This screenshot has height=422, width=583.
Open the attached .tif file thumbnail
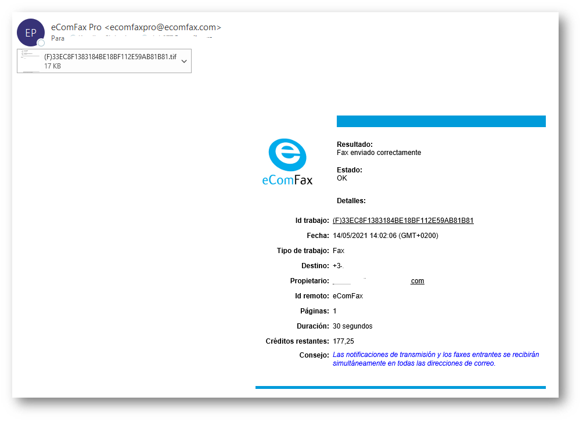point(31,61)
